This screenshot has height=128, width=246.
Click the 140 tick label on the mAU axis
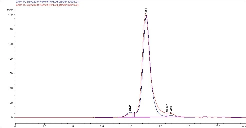tap(11, 15)
